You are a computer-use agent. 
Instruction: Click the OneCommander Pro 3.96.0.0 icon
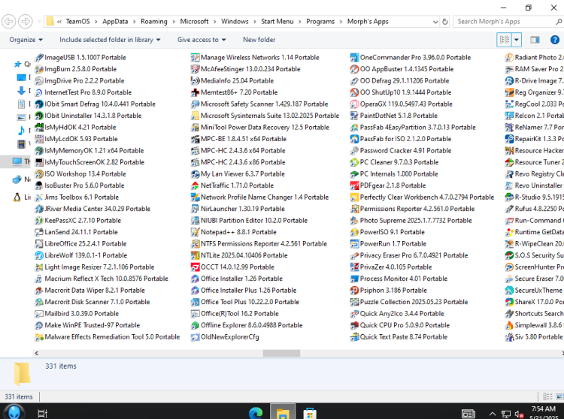coord(354,58)
